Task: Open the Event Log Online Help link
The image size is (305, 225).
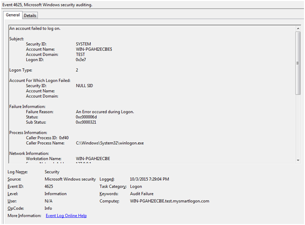Action: (66, 215)
